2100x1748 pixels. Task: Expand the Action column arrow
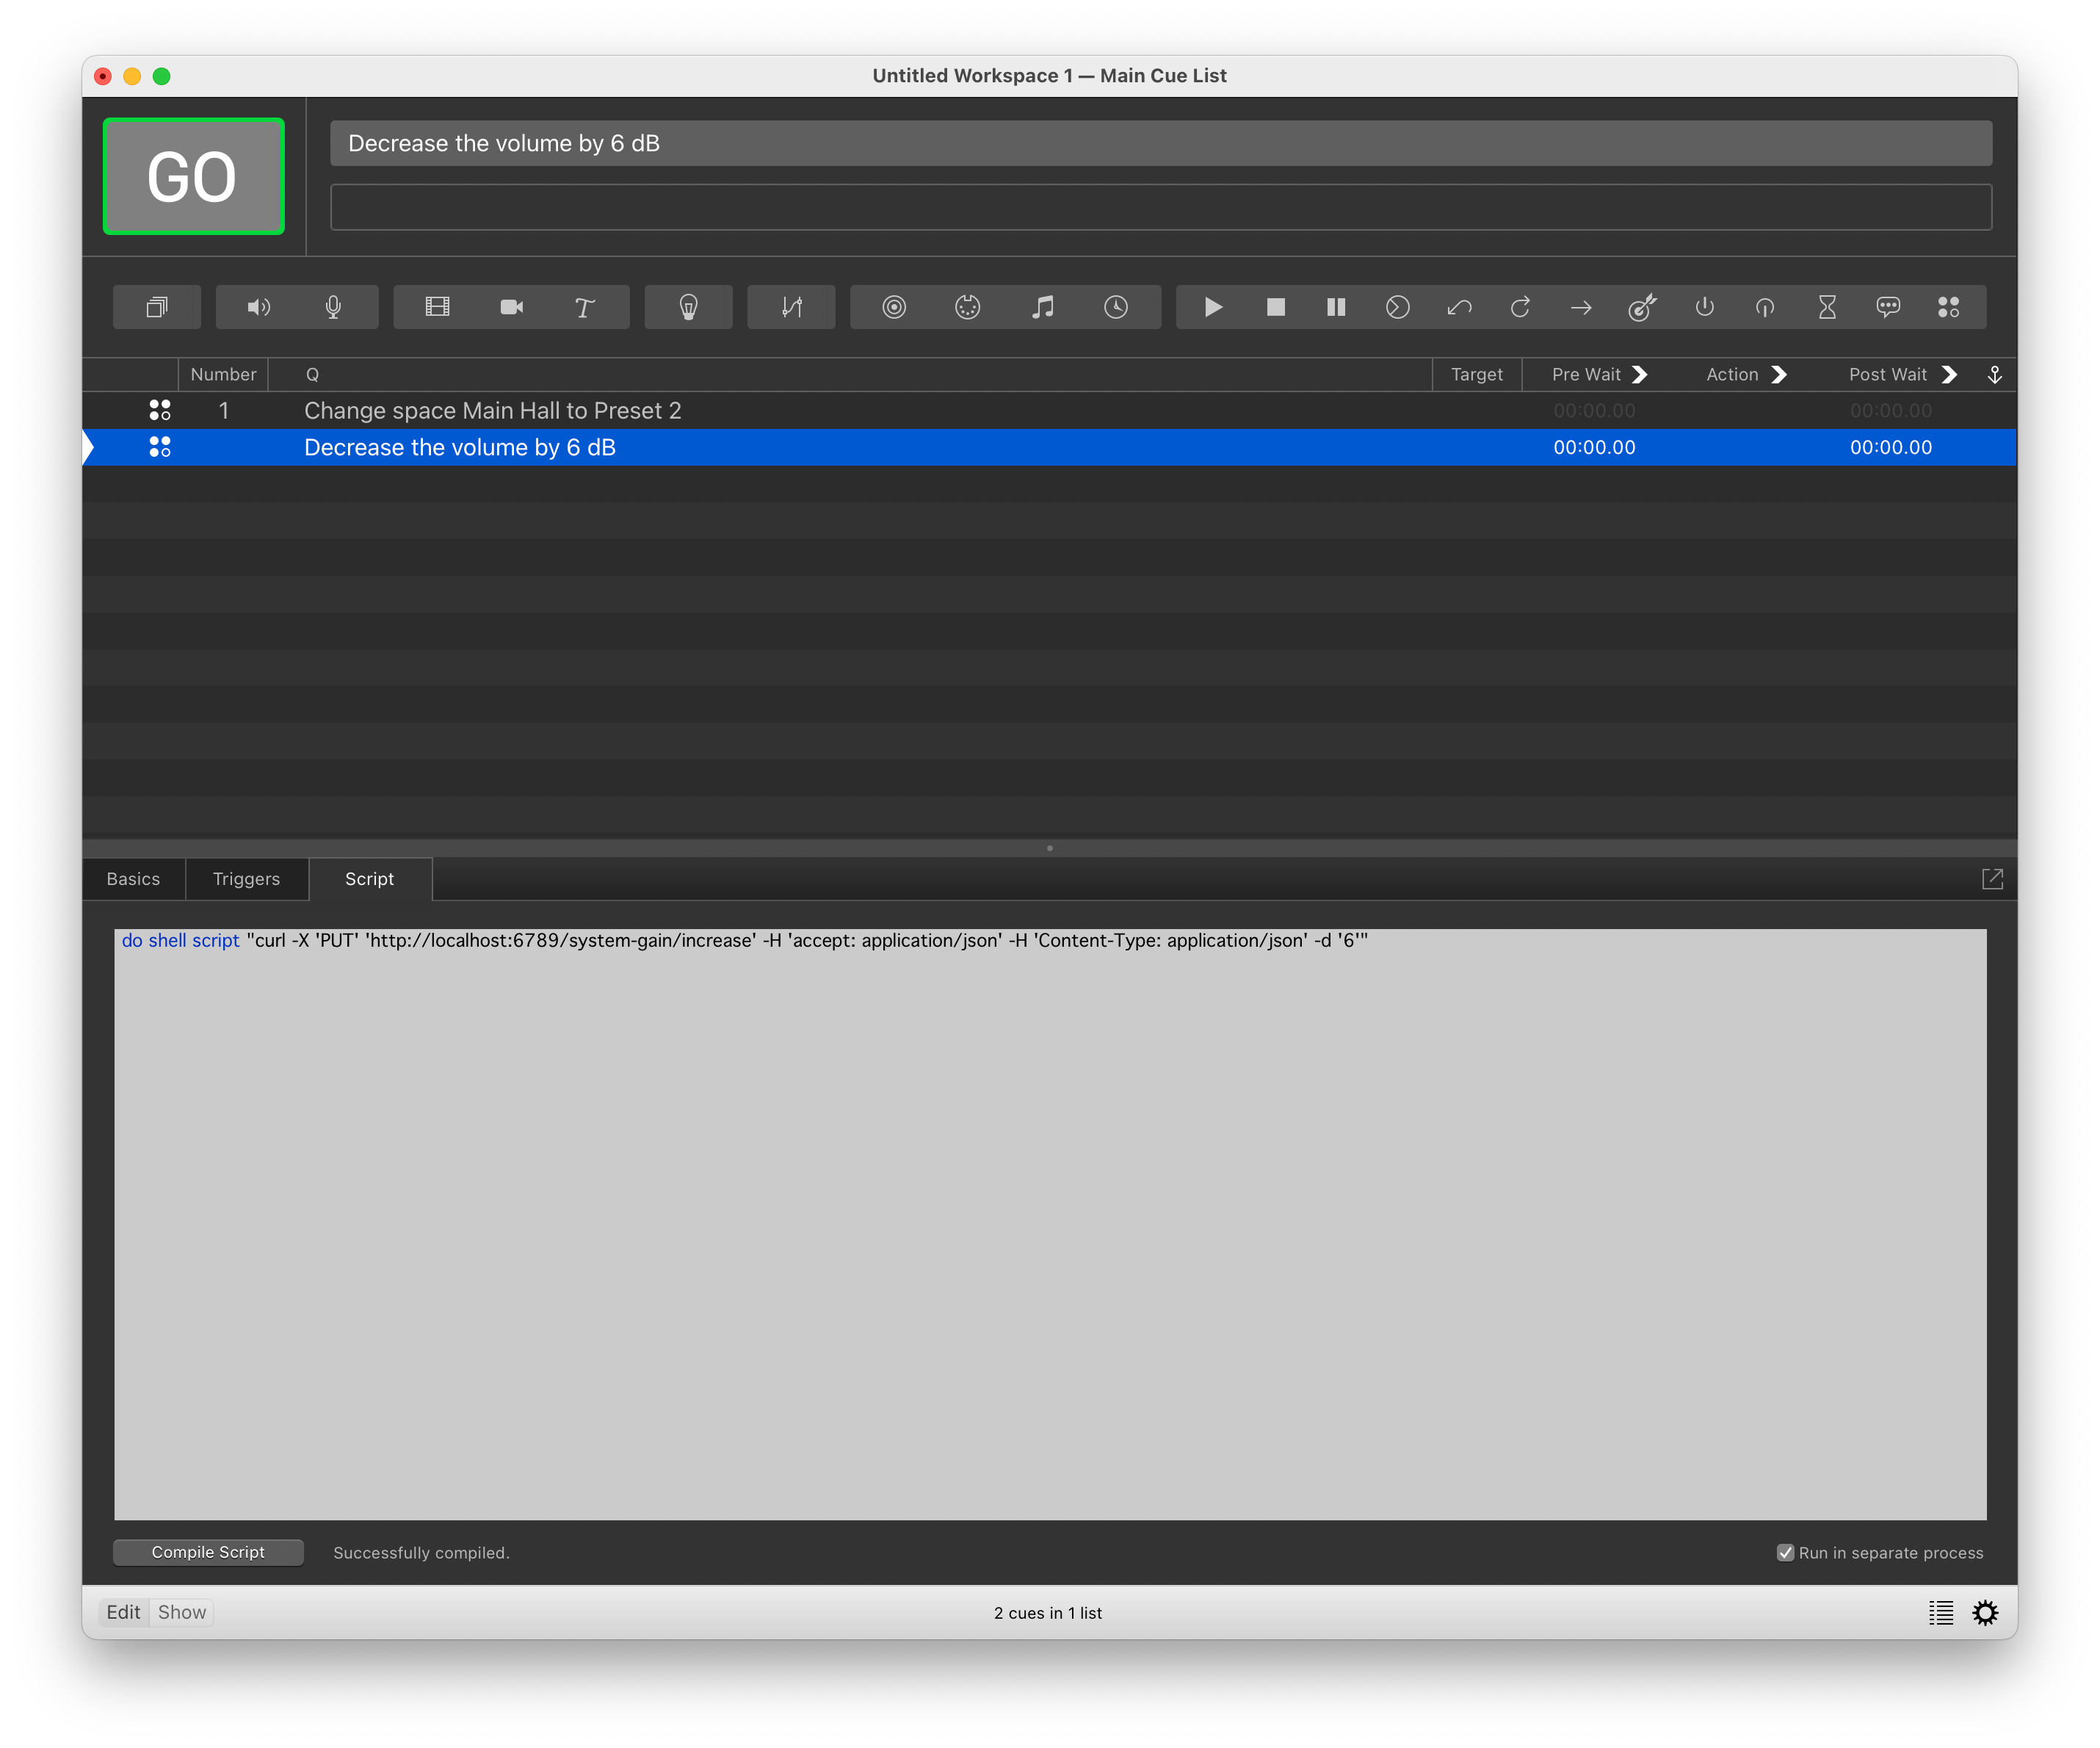[1779, 374]
